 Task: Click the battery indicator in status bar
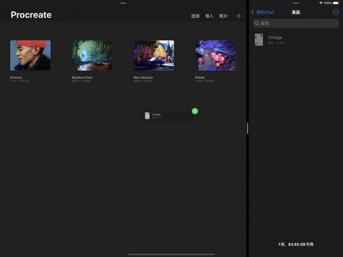point(335,3)
